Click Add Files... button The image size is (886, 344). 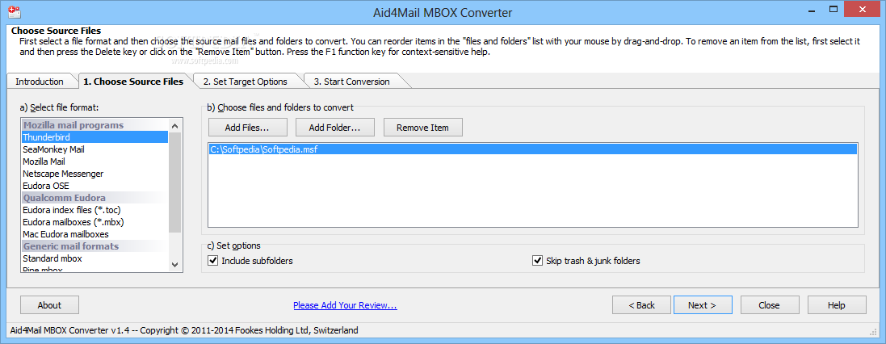[x=247, y=128]
